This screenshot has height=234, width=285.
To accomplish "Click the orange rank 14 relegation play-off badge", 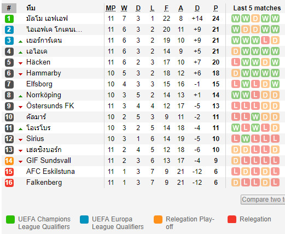I will 9,161.
